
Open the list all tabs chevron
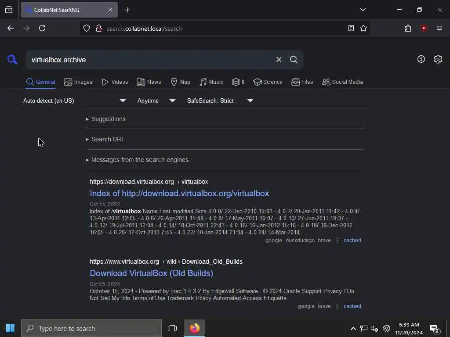pos(363,10)
